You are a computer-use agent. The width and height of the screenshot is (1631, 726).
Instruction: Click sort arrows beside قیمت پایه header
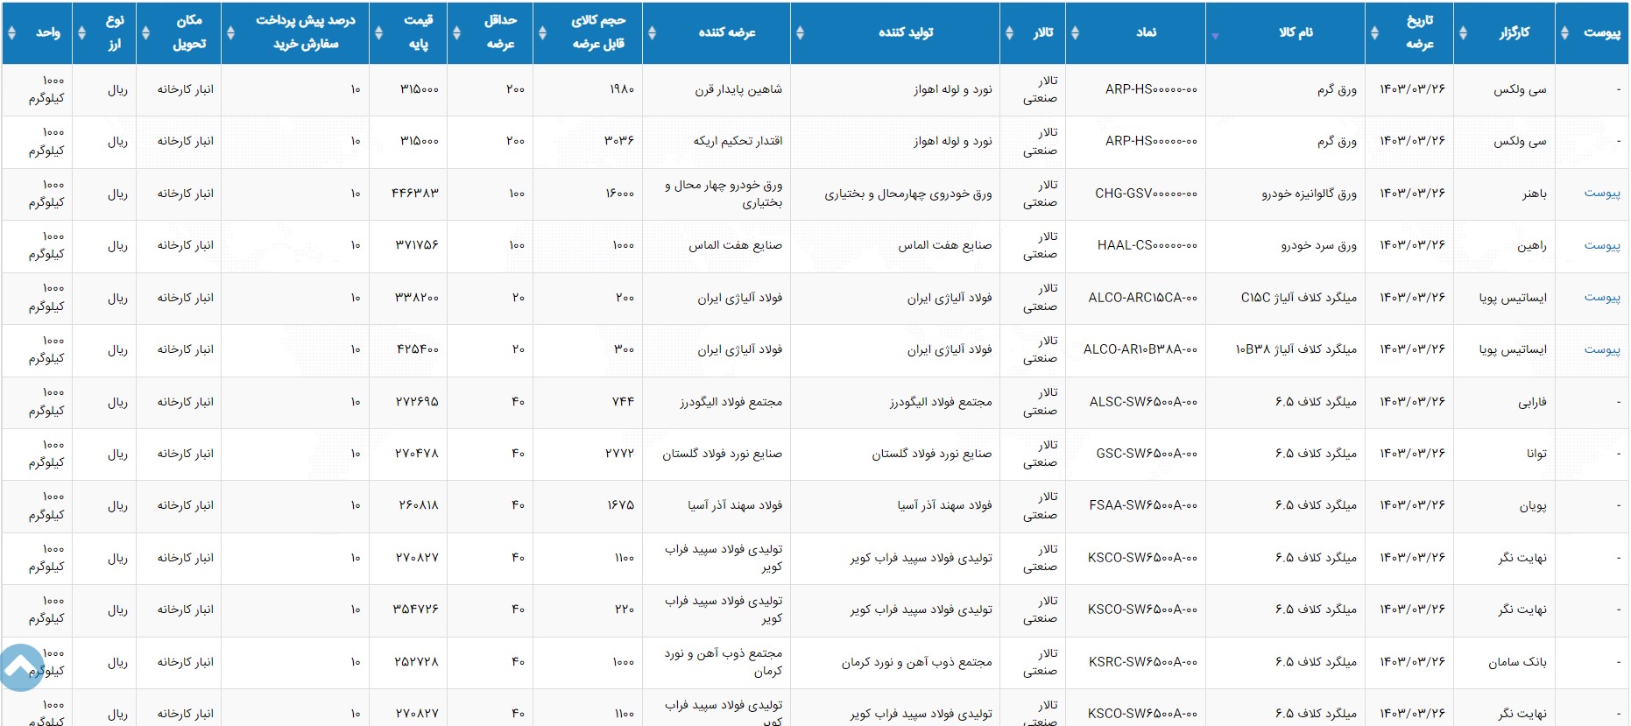point(378,32)
